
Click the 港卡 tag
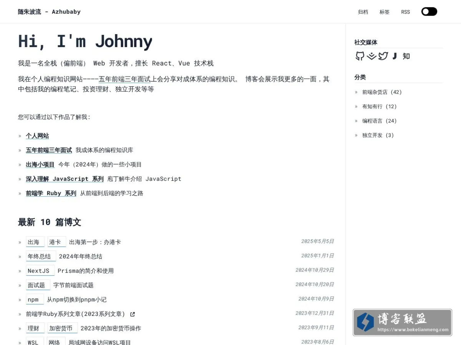57,242
